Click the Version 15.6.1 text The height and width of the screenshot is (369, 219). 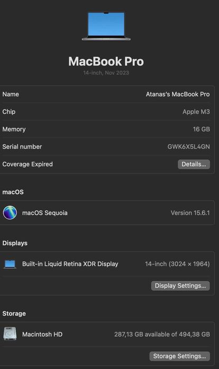point(190,213)
